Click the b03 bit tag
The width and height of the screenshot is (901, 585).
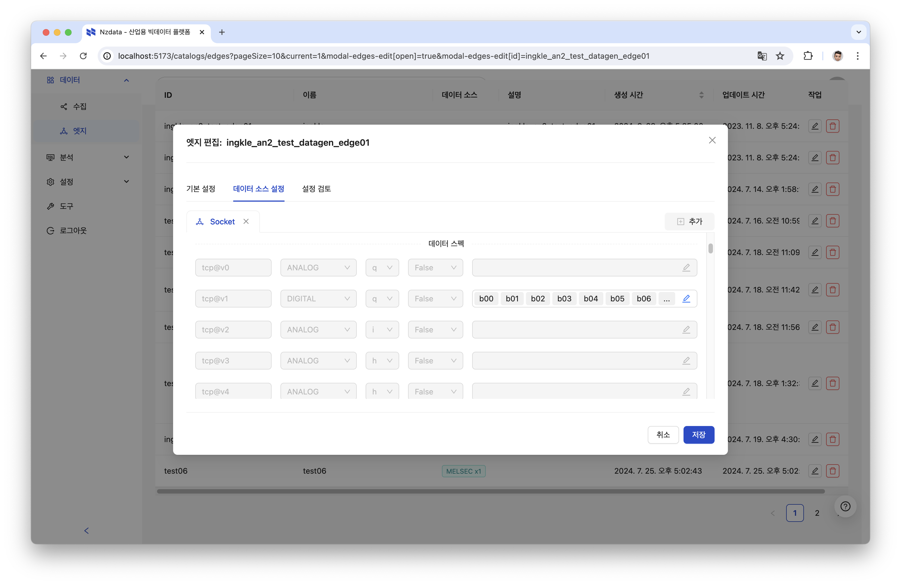[x=564, y=299]
